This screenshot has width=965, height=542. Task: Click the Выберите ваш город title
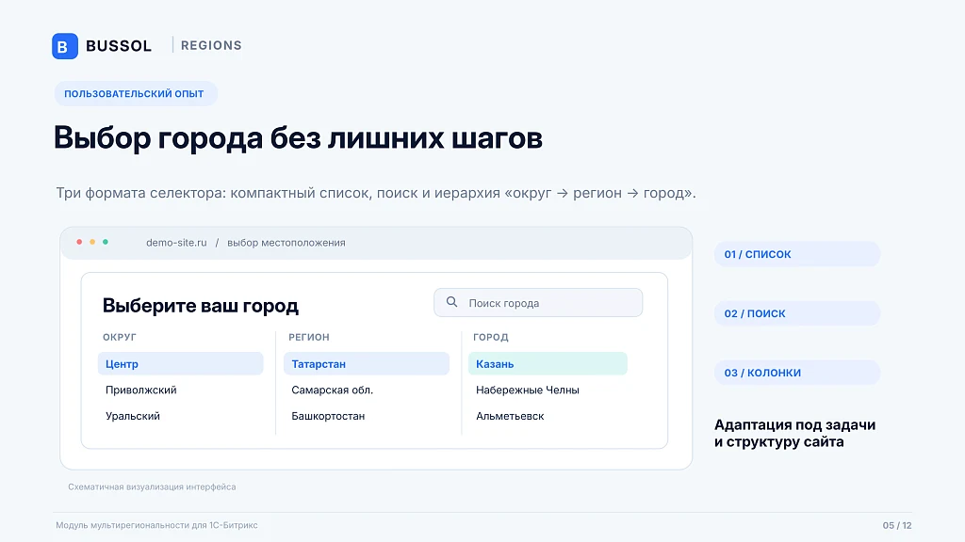point(201,306)
